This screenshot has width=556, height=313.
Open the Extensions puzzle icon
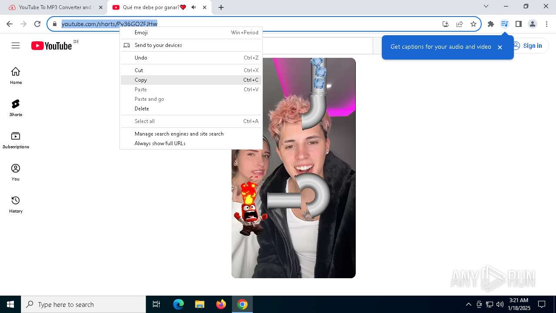pyautogui.click(x=491, y=24)
